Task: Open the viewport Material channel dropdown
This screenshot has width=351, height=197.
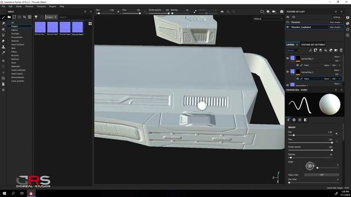Action: (x=268, y=19)
